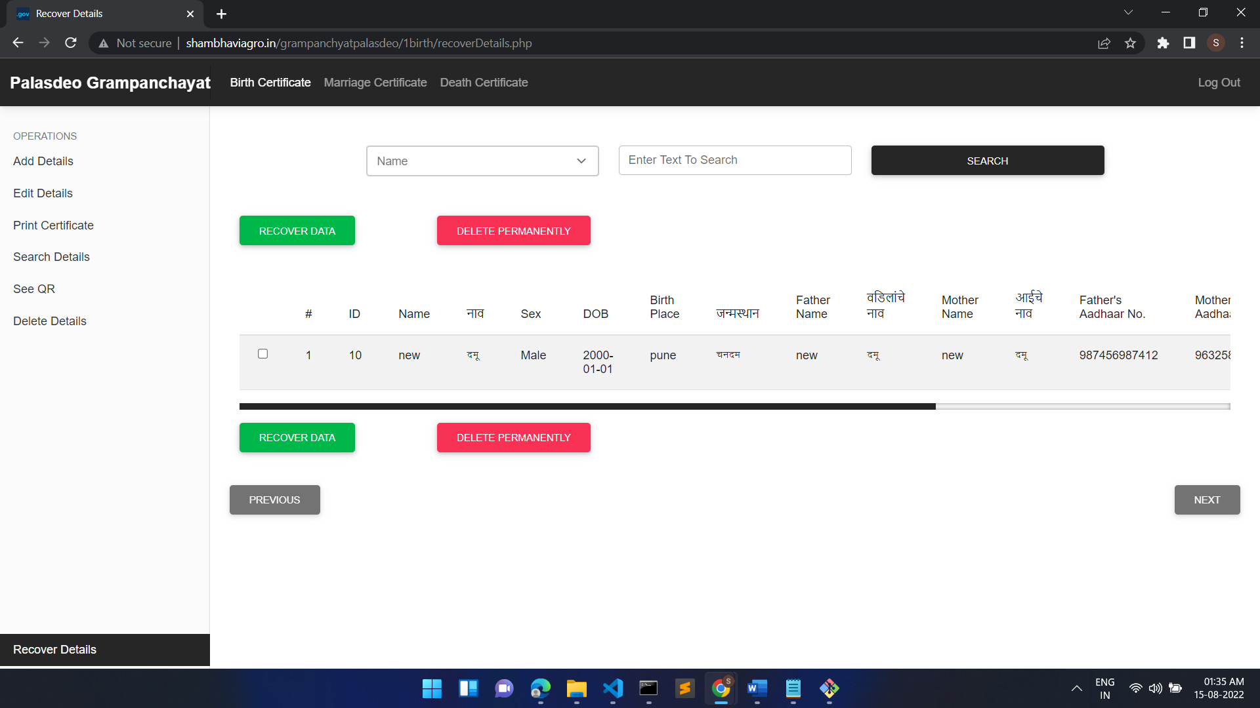Click the browser extensions puzzle icon

[x=1163, y=43]
